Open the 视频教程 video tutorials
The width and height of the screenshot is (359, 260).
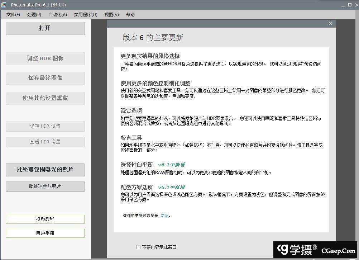pyautogui.click(x=45, y=219)
